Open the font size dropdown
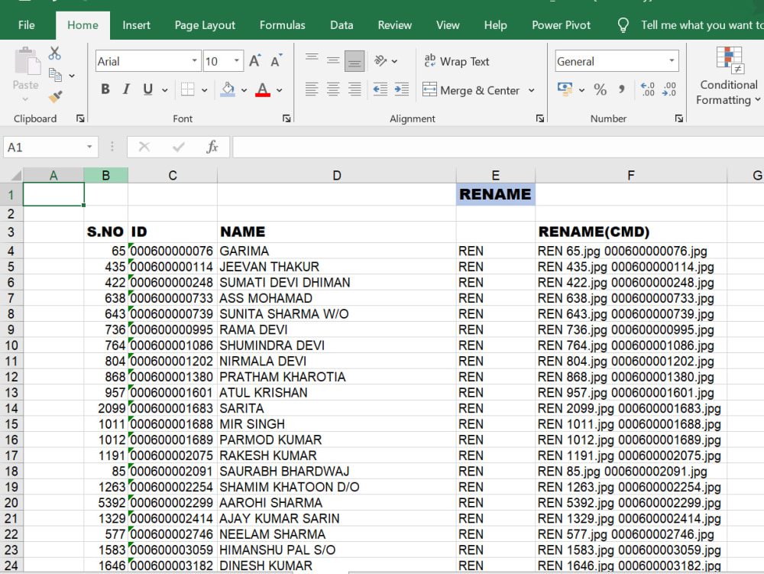The width and height of the screenshot is (764, 574). [x=237, y=61]
